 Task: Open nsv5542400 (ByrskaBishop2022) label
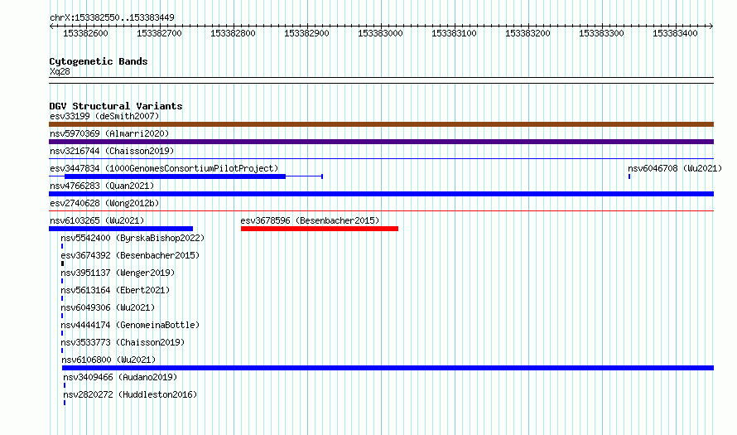coord(132,238)
